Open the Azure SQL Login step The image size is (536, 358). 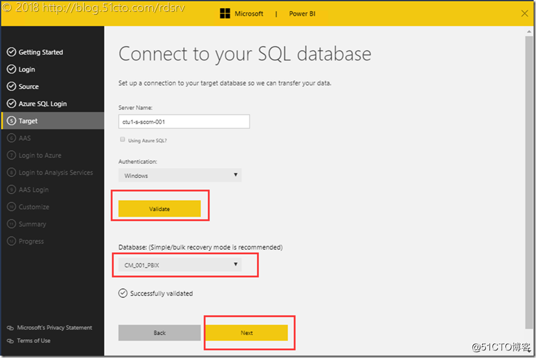click(52, 103)
